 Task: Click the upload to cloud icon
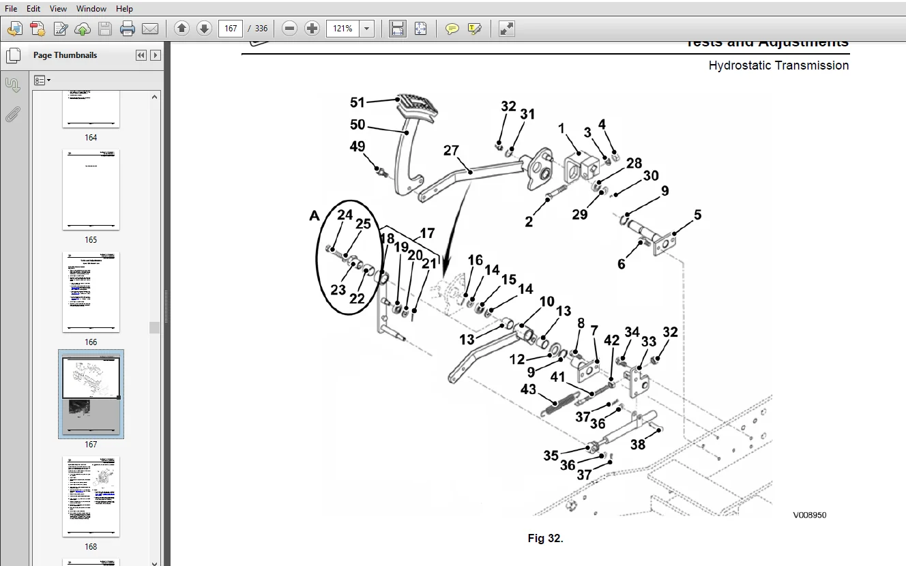tap(83, 29)
